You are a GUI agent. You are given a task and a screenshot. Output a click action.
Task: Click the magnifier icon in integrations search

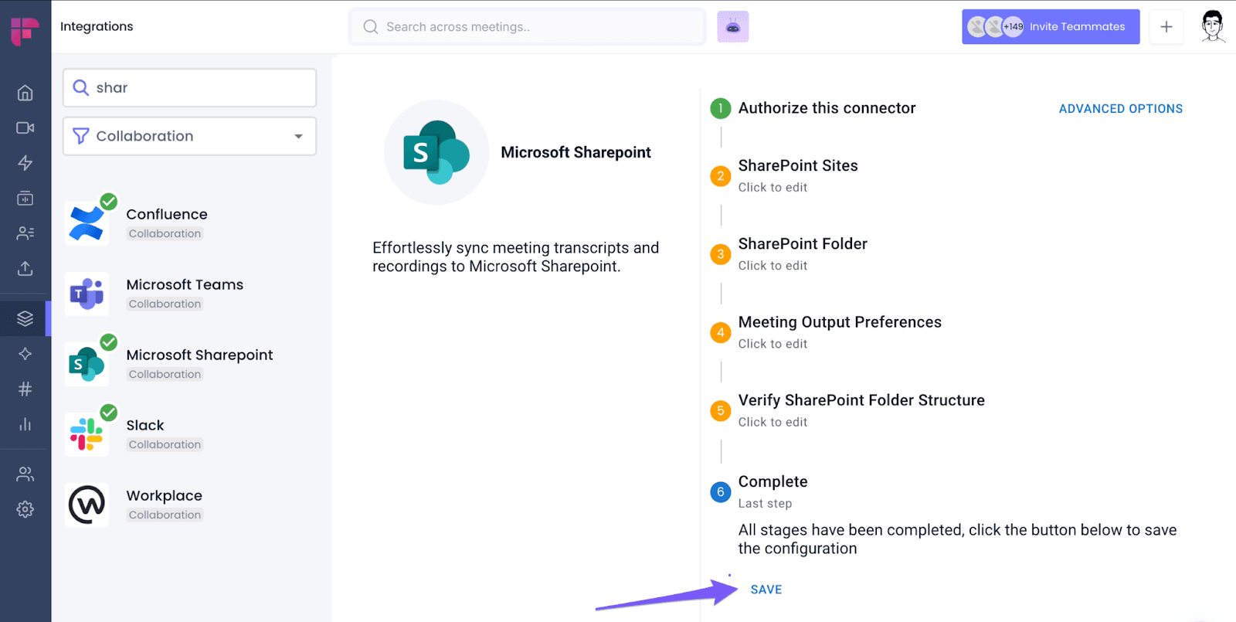pyautogui.click(x=80, y=87)
